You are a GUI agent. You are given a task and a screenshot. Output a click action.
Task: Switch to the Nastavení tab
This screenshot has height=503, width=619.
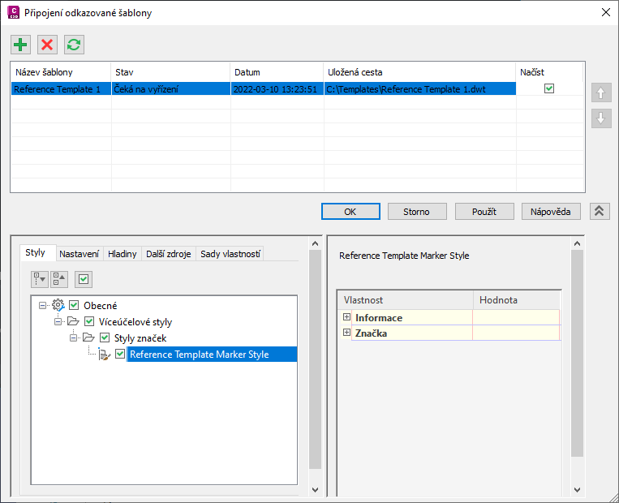(x=79, y=254)
